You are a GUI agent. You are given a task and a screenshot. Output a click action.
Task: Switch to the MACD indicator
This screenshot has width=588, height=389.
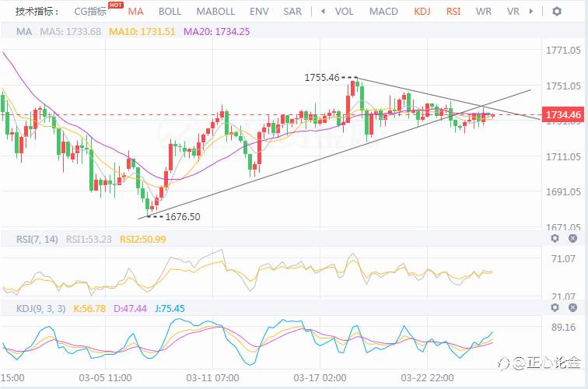coord(383,12)
